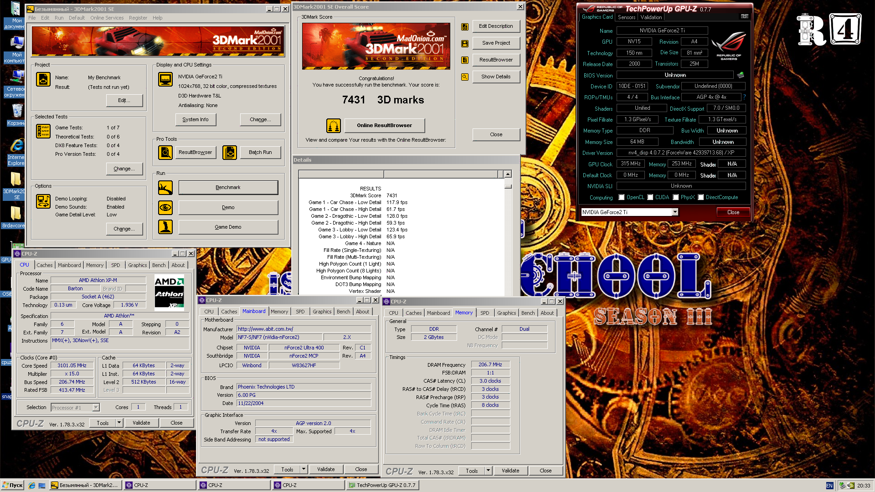Click the Project icon in 3DMark
Screen dimensions: 875x492
[43, 79]
